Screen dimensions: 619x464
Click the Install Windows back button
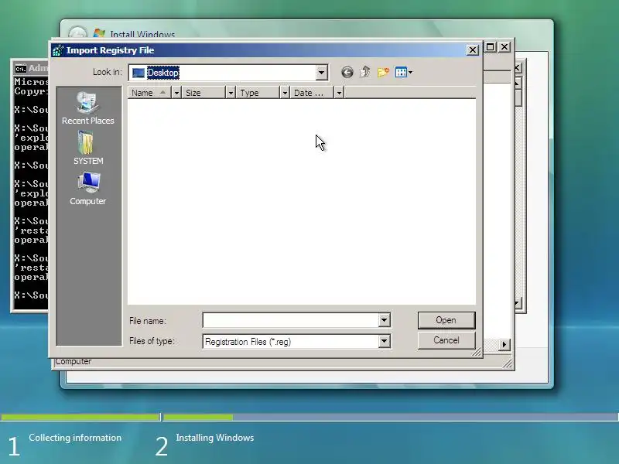coord(77,33)
